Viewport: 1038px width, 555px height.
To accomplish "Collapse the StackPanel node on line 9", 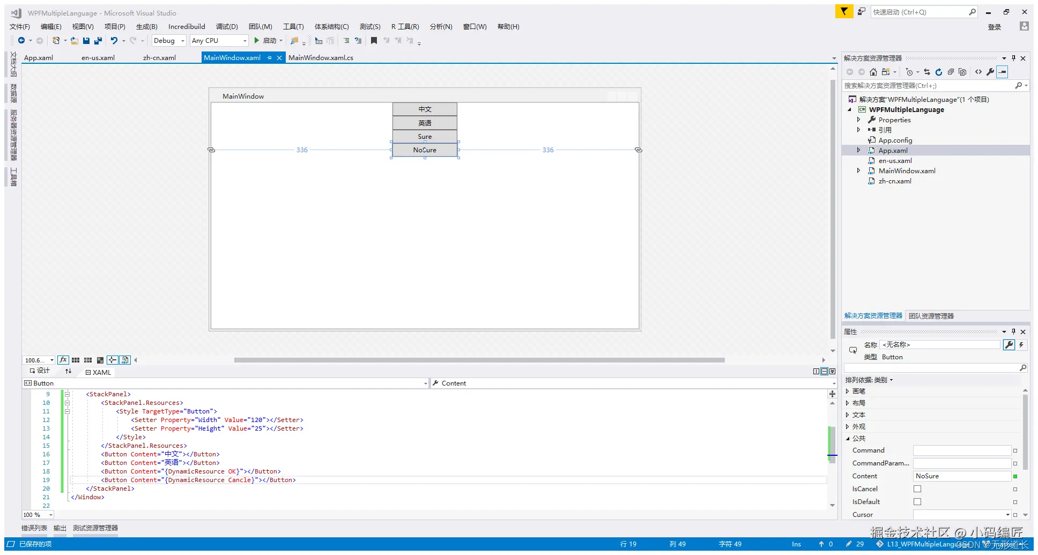I will [68, 394].
